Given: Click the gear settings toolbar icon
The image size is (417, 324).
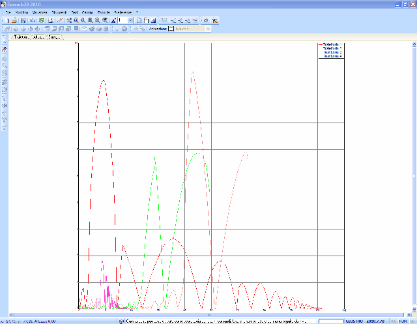Looking at the screenshot, I should point(206,20).
